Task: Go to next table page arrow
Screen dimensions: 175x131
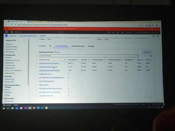Action: [147, 56]
